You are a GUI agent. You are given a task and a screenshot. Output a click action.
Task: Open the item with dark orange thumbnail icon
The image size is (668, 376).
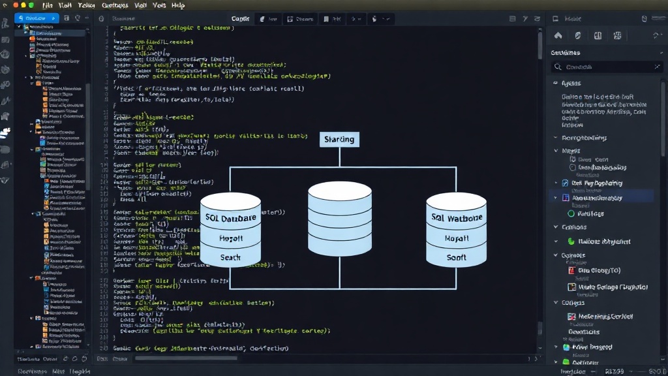609,287
